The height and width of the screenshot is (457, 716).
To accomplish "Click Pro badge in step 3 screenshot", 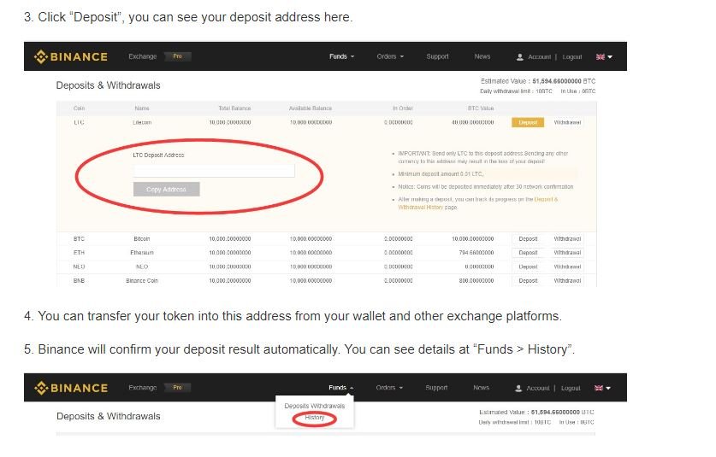I will [178, 56].
